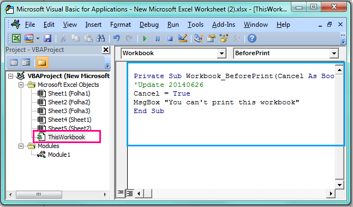Image resolution: width=353 pixels, height=207 pixels.
Task: Open the View menu
Action: 70,25
